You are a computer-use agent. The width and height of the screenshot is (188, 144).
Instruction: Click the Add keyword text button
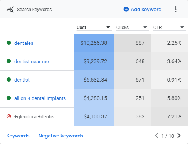point(146,10)
